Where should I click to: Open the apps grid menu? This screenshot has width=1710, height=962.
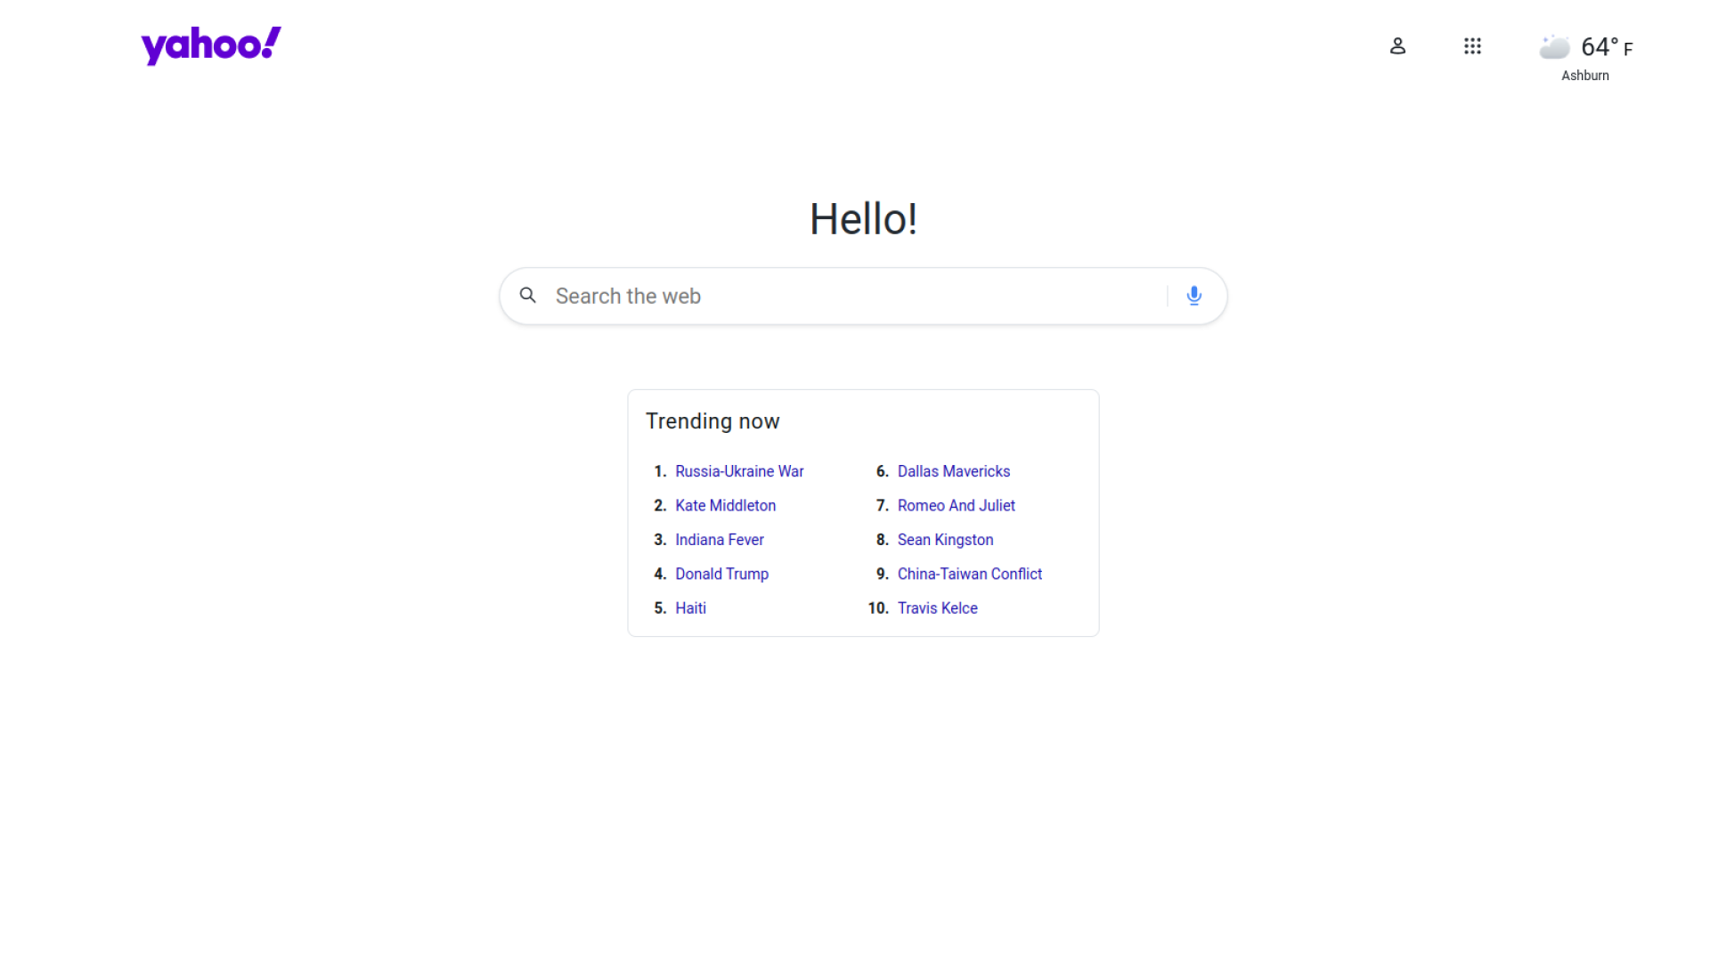click(1472, 46)
